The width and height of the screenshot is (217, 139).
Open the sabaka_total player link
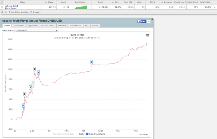(x=11, y=6)
